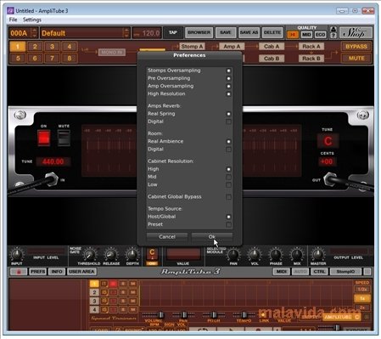Step the 000A preset bank arrows

(35, 33)
